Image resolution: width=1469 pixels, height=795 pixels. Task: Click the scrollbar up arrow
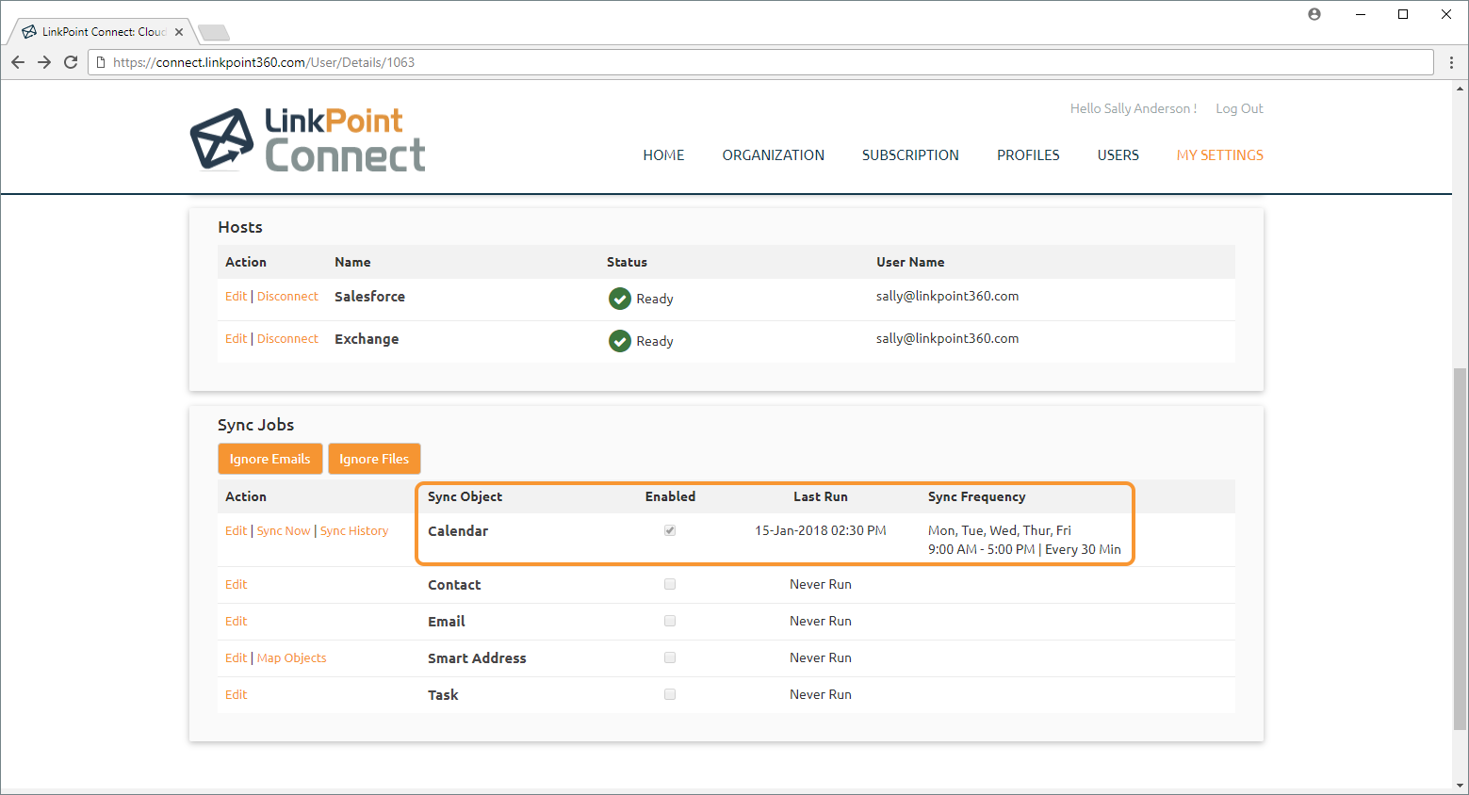1461,89
